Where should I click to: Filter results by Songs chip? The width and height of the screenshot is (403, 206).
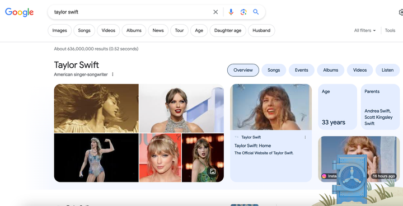[85, 30]
